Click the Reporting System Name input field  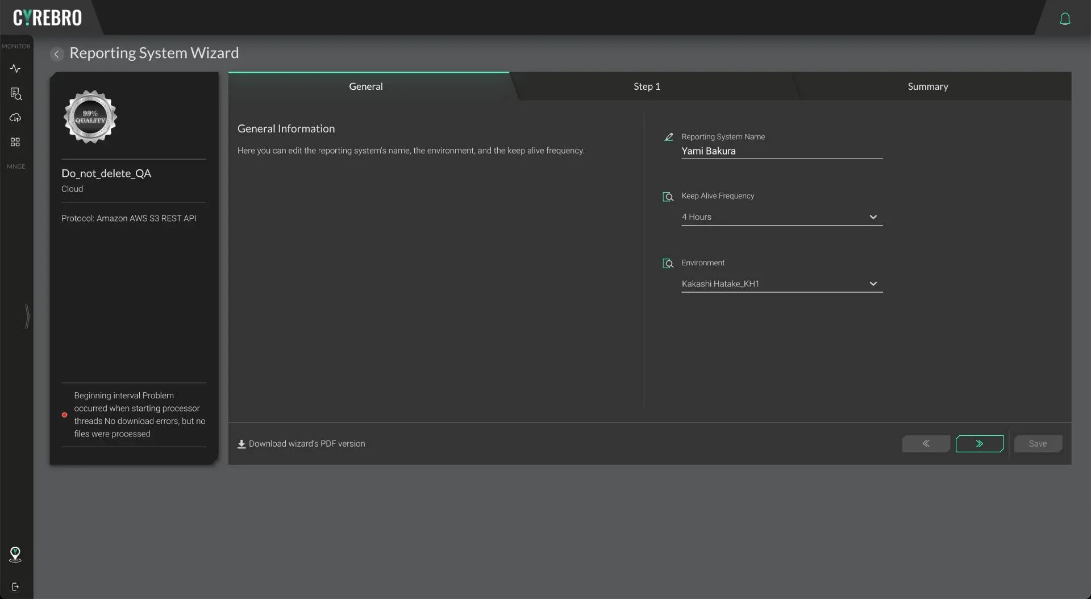pos(781,151)
